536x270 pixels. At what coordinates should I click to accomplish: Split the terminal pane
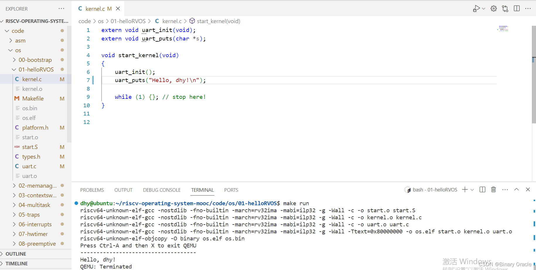[482, 190]
